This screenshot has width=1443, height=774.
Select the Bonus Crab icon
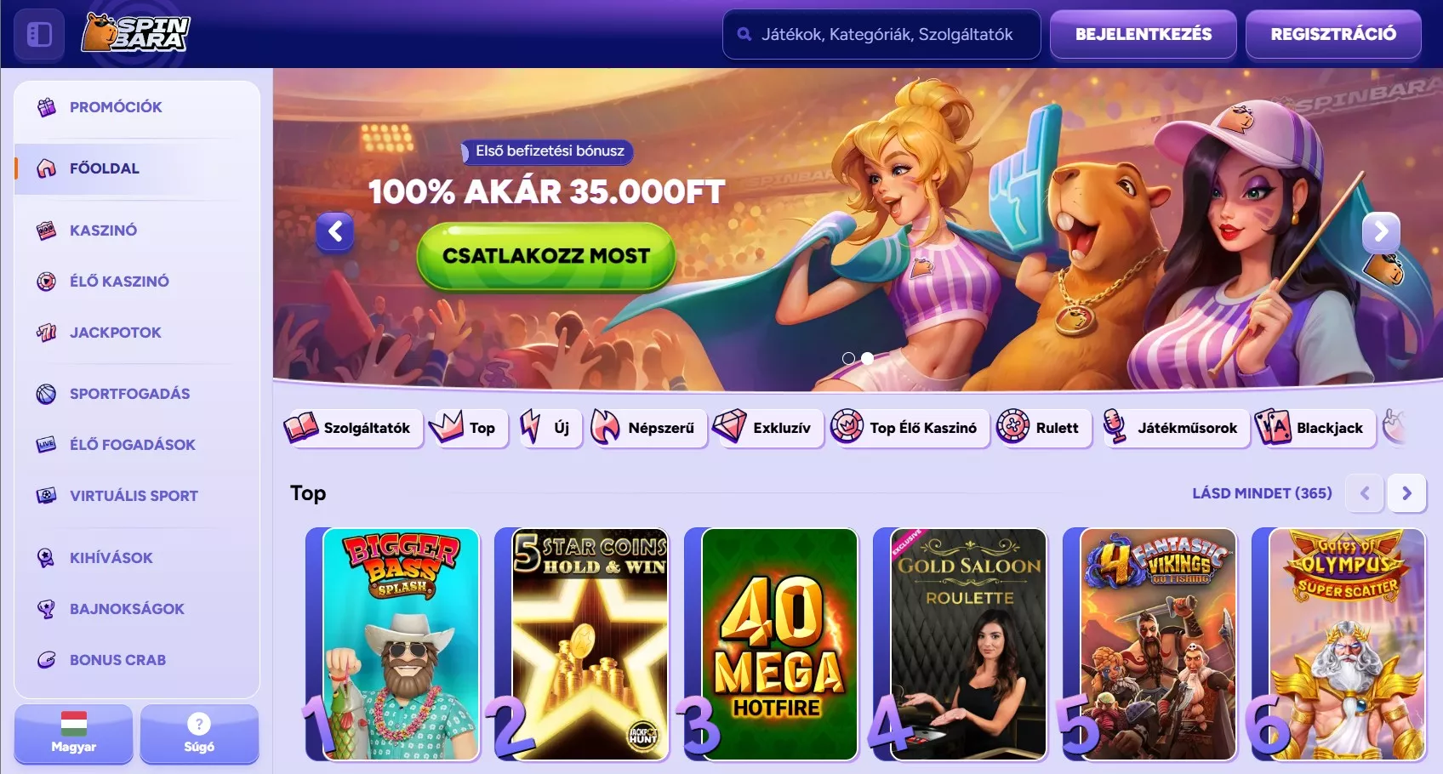click(47, 660)
